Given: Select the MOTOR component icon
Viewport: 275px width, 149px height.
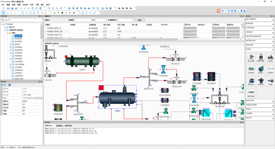Looking at the screenshot, I should click(251, 81).
